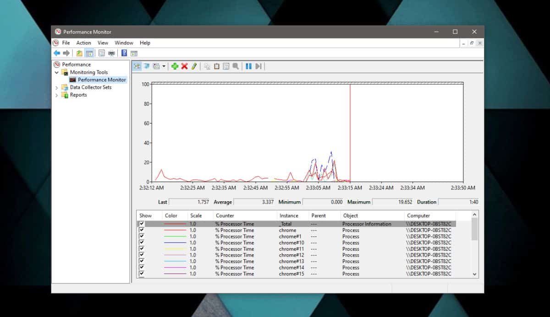
Task: Uncheck Show for the chrome#1 row
Action: tap(142, 236)
